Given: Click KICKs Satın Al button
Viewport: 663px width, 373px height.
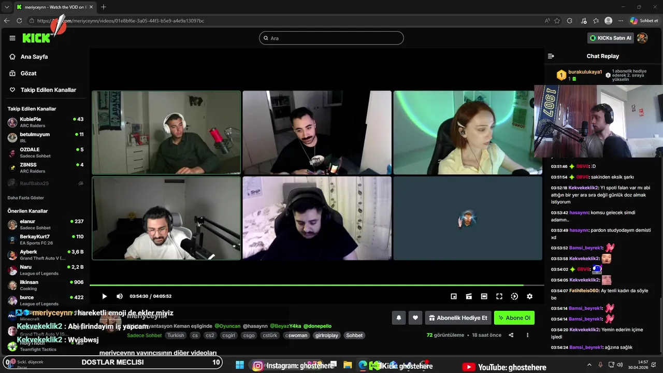Looking at the screenshot, I should coord(611,38).
